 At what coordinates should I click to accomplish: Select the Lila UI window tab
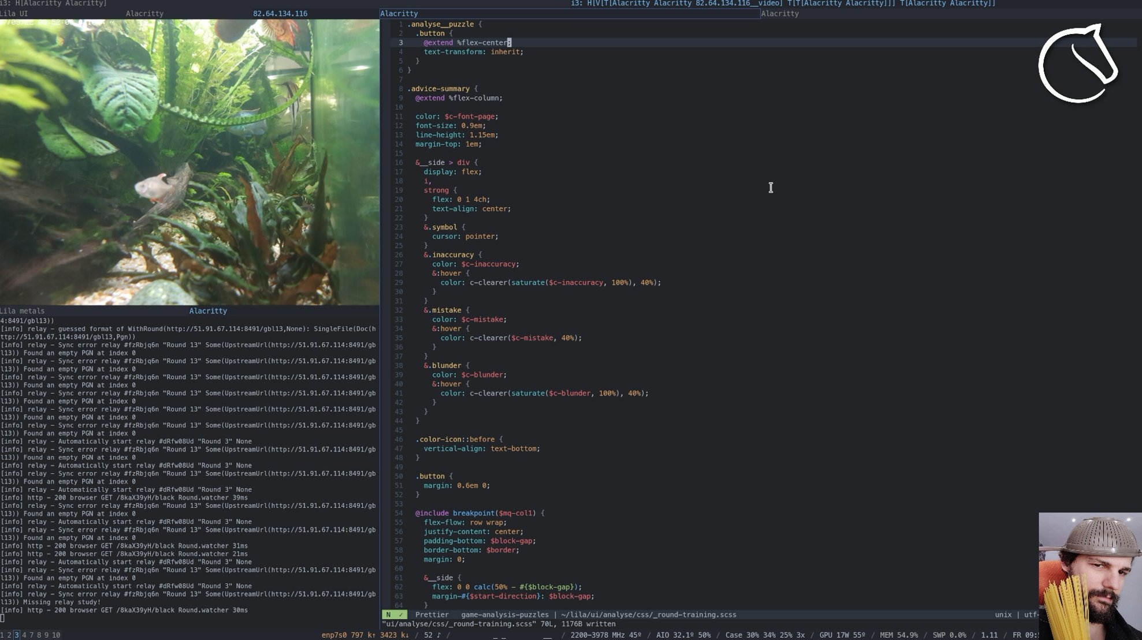point(14,13)
